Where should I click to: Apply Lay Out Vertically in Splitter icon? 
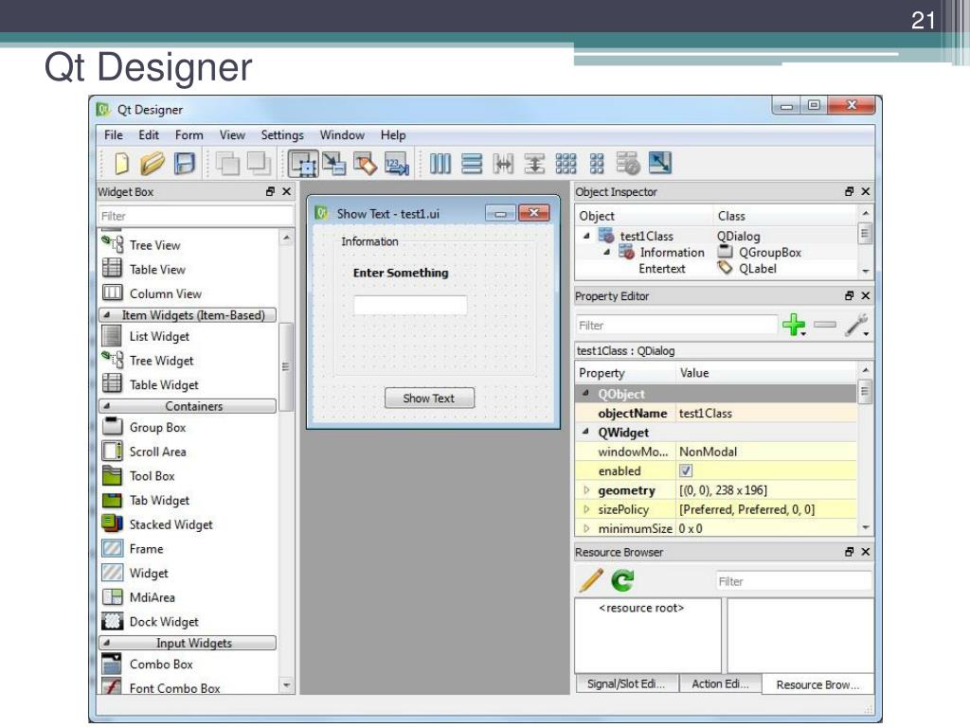coord(534,164)
